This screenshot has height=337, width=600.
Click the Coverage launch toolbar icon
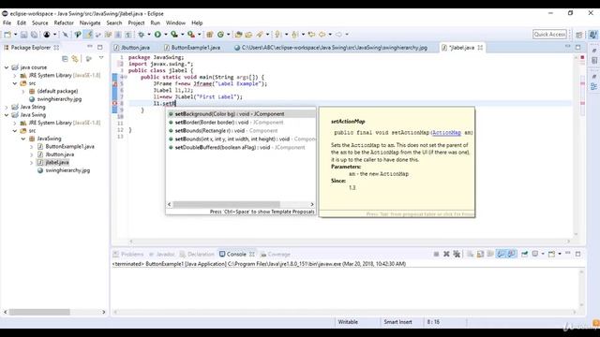(x=174, y=35)
